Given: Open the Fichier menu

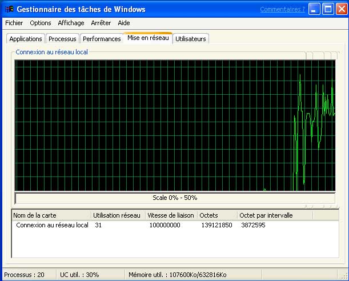Looking at the screenshot, I should [x=14, y=23].
